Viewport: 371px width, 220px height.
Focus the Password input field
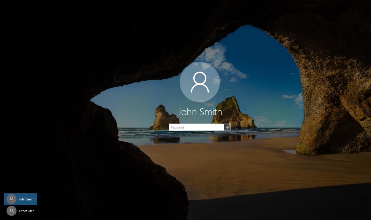(196, 127)
